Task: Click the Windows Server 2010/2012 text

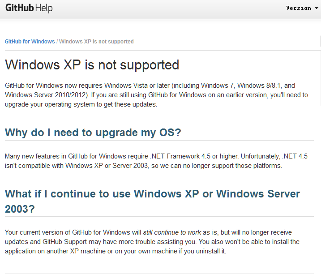Action: pyautogui.click(x=46, y=95)
